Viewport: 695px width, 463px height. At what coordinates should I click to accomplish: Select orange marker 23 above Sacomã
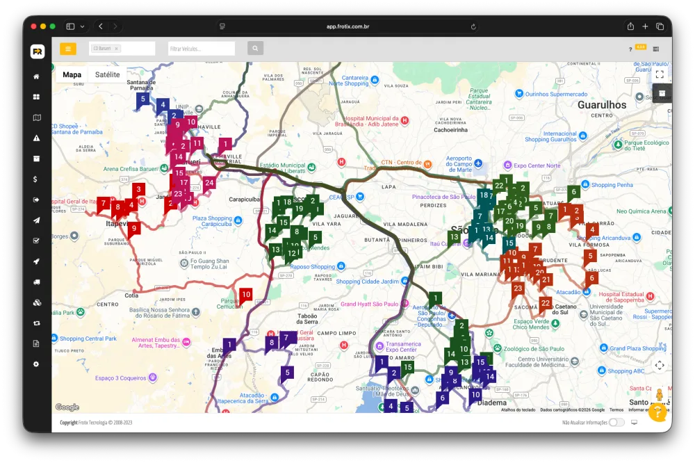[x=518, y=289]
